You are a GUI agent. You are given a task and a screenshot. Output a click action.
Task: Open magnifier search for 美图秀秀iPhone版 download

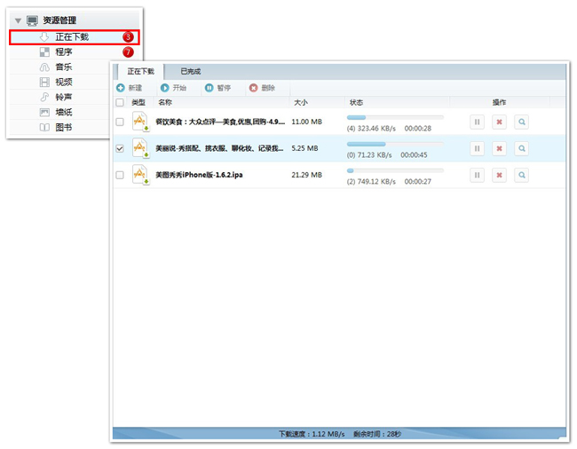pyautogui.click(x=521, y=175)
